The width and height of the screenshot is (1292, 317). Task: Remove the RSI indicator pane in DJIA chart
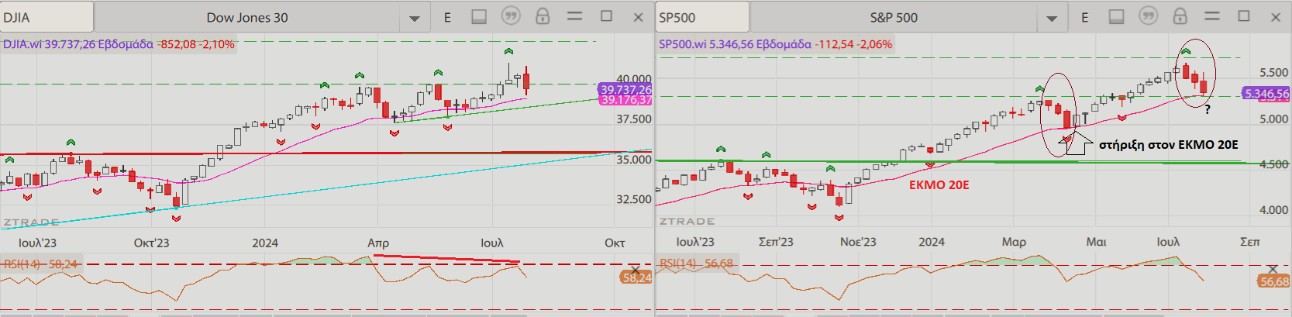[x=636, y=269]
